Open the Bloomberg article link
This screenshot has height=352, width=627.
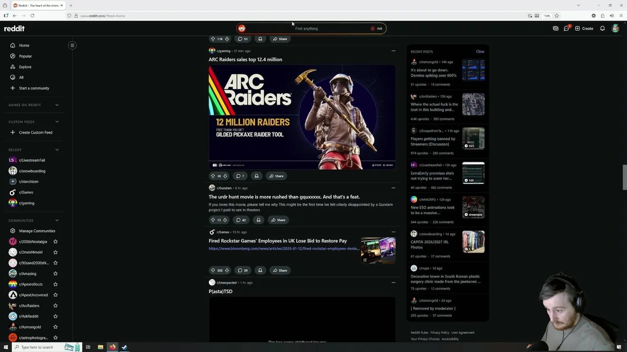pos(284,248)
